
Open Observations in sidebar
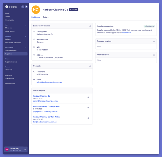(10, 31)
